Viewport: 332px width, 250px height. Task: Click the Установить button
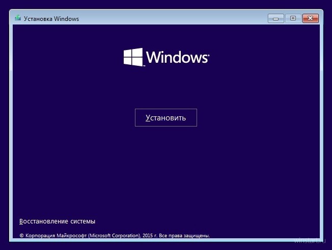(x=166, y=117)
